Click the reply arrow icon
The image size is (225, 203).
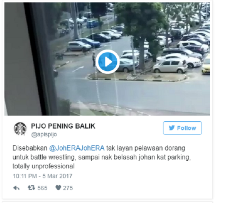click(x=16, y=188)
